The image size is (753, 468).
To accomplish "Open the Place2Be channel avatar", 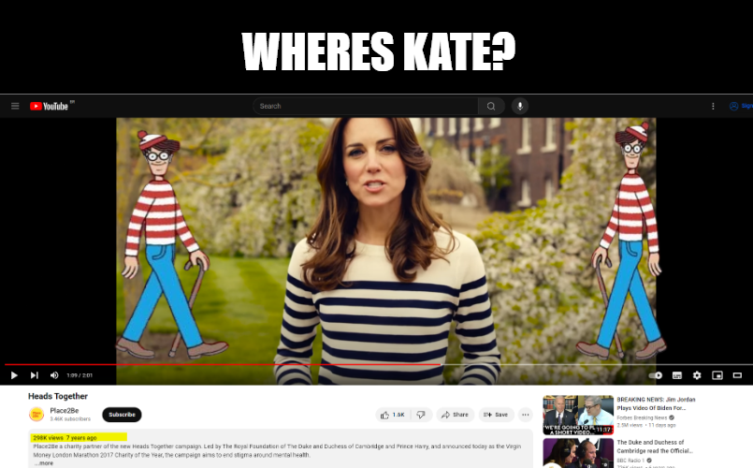I will point(36,415).
